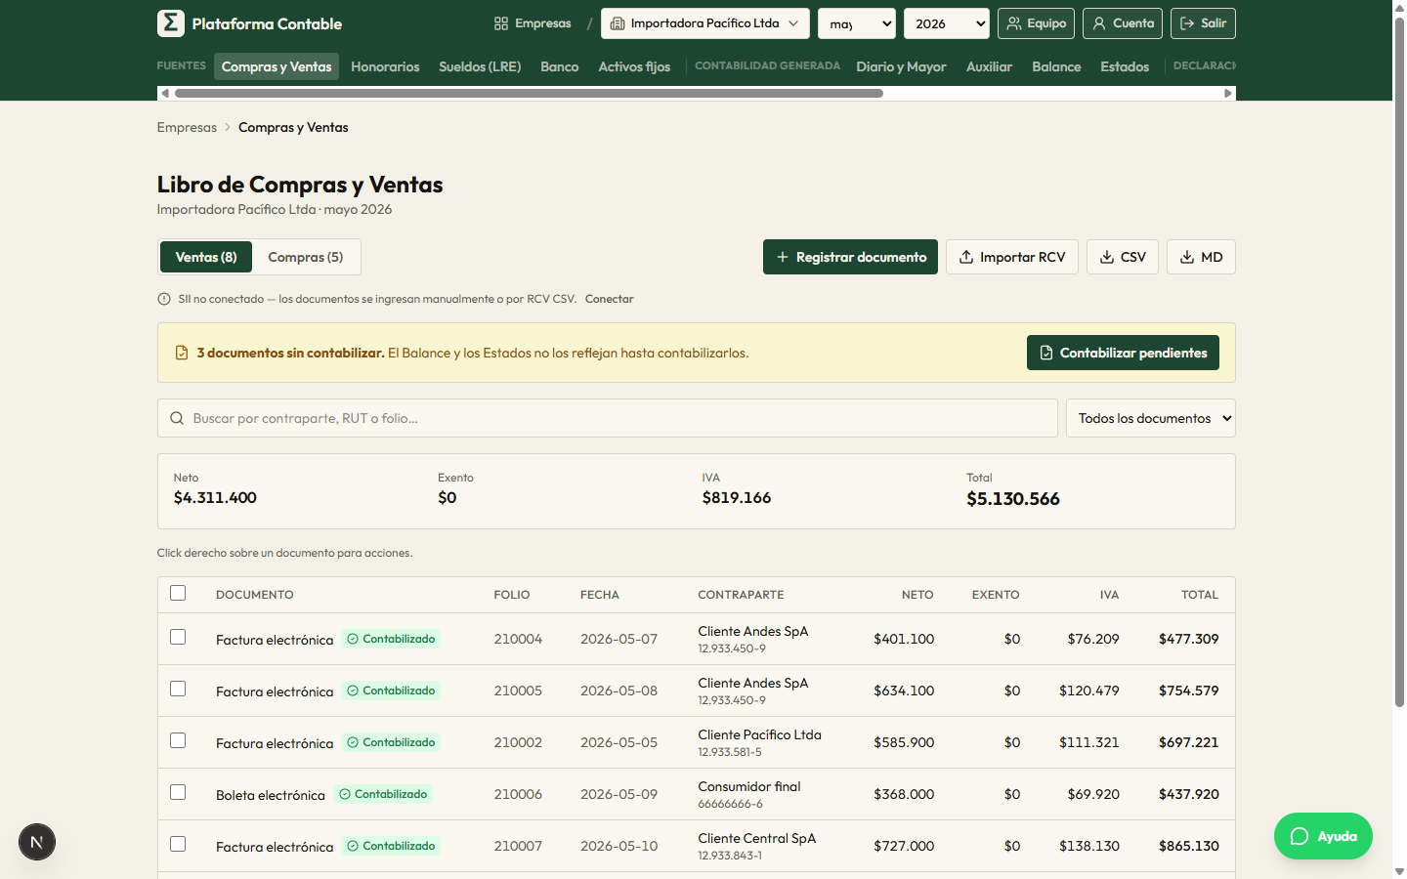Click the check icon of Boleta electrónica Contabilizado badge
The width and height of the screenshot is (1407, 879).
(x=345, y=794)
